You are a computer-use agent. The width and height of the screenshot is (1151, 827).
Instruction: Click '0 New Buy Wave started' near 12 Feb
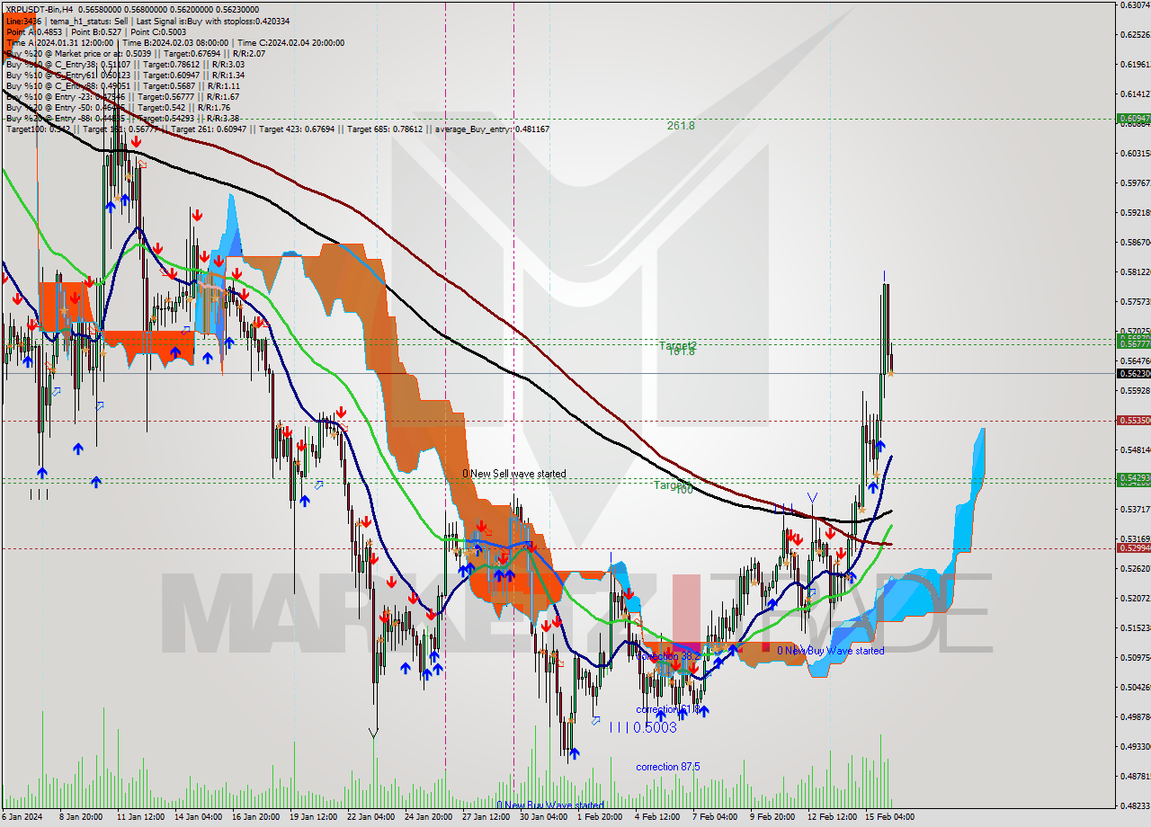click(x=830, y=650)
